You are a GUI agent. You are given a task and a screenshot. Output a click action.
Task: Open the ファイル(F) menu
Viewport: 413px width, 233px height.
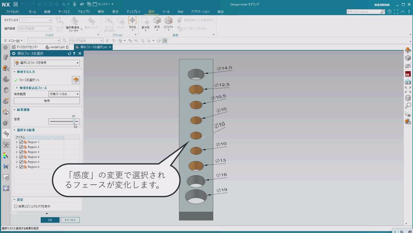click(12, 12)
